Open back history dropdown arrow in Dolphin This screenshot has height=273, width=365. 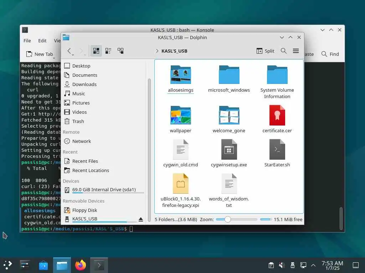click(x=73, y=55)
